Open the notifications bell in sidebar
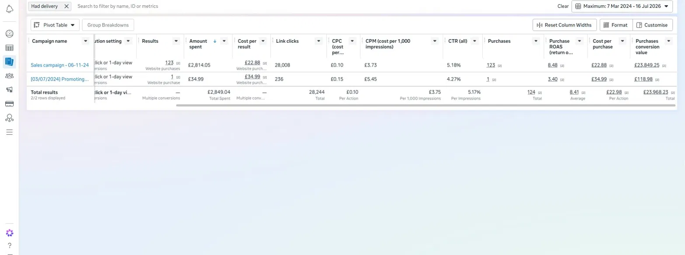Viewport: 685px width, 255px height. point(10,9)
